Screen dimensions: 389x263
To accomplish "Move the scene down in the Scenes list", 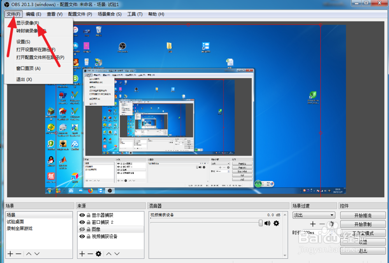I will [37, 254].
